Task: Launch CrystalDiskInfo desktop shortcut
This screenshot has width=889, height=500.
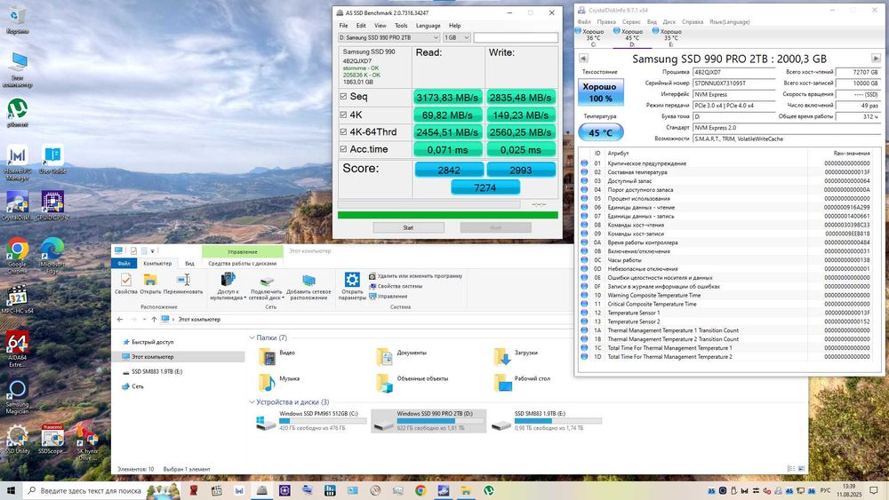Action: (x=18, y=205)
